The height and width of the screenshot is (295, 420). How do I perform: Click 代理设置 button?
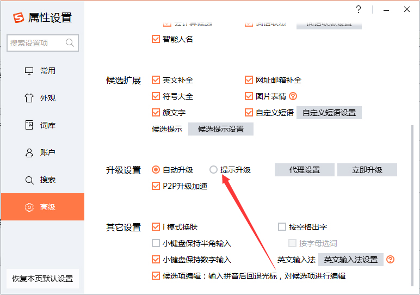(305, 170)
